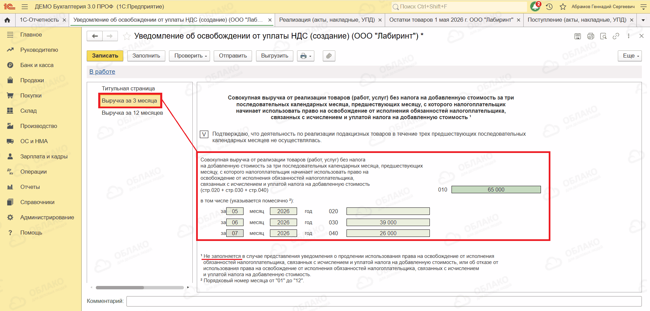Expand the Еще menu
This screenshot has height=311, width=650.
pyautogui.click(x=630, y=56)
